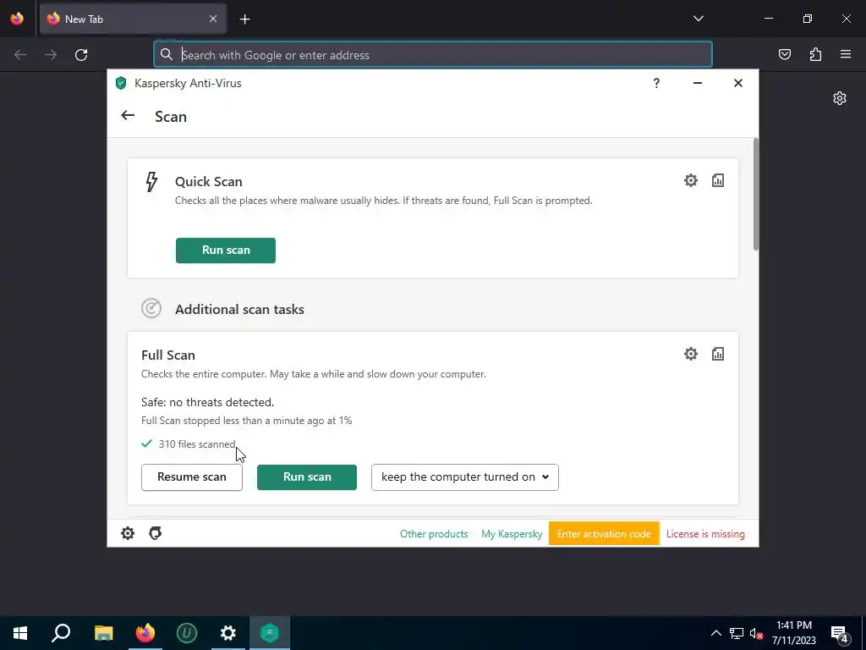Open Firefox extensions icon
The height and width of the screenshot is (650, 866).
click(815, 54)
